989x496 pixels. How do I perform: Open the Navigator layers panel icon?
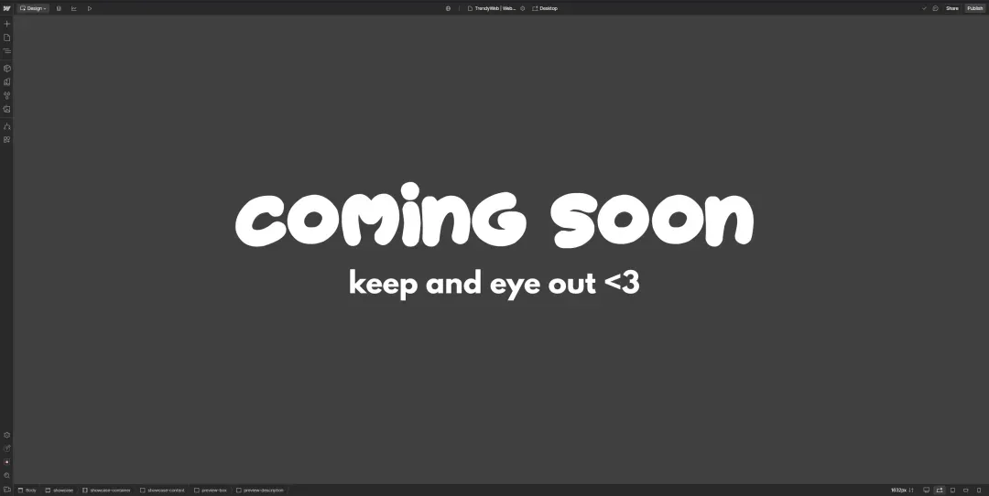coord(7,51)
